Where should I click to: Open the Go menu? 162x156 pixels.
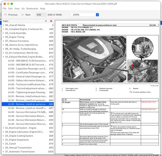click(23, 9)
